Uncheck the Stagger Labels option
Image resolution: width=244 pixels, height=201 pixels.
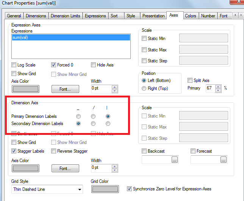(14, 151)
